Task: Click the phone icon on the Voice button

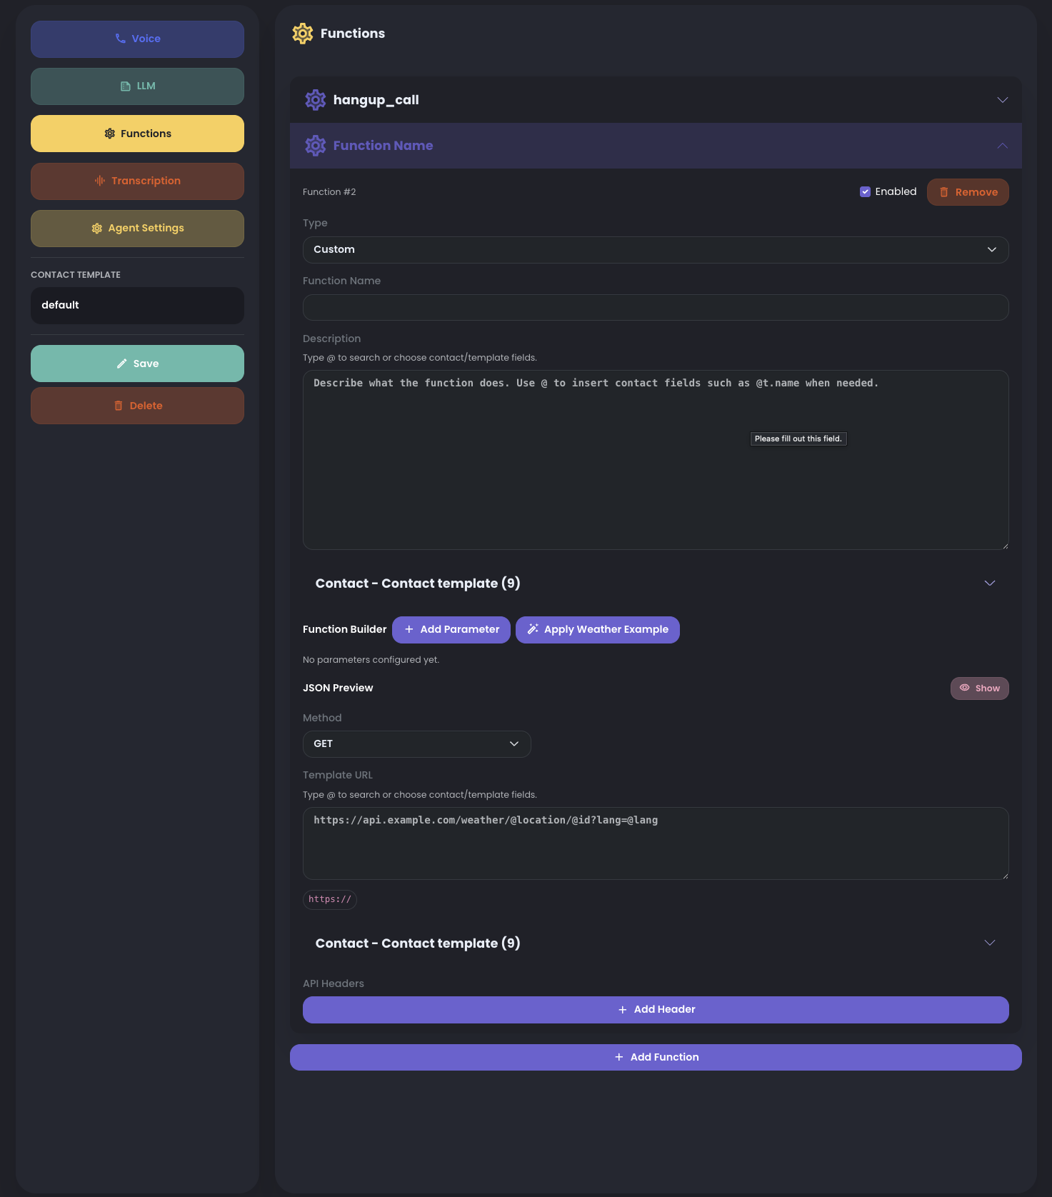Action: (120, 39)
